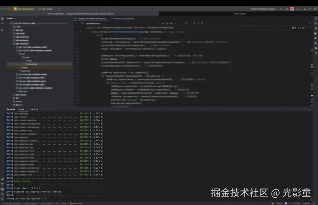This screenshot has width=318, height=205.
Task: Go to previous highlighted error up arrow
Action: 308,28
